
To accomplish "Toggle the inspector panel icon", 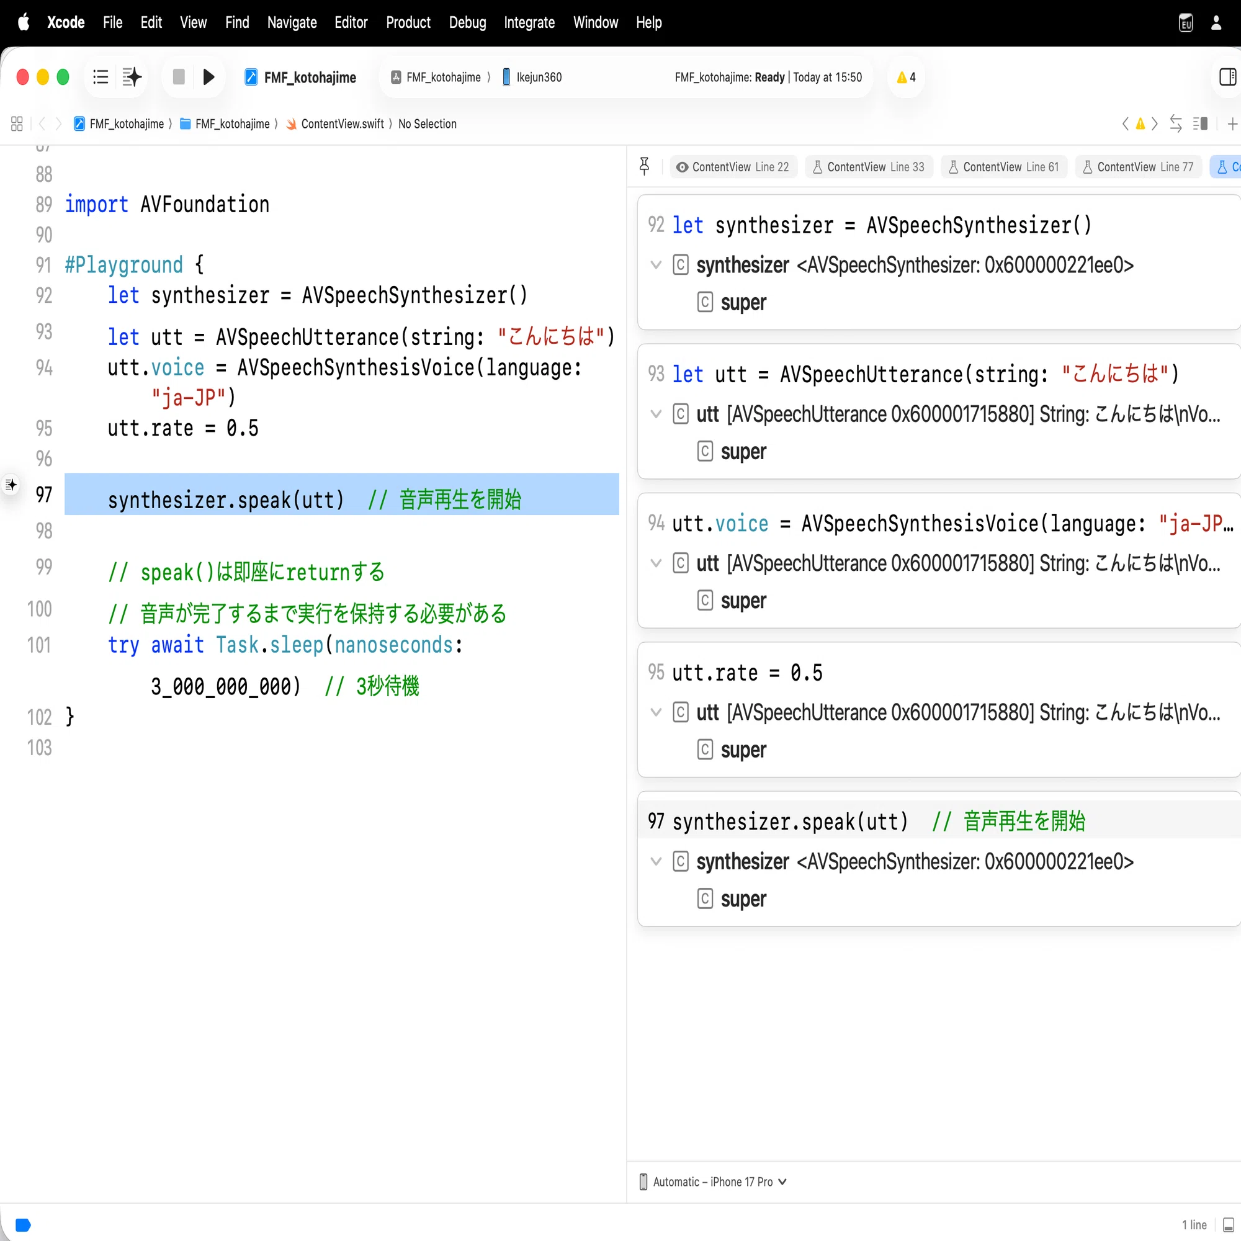I will click(x=1227, y=77).
